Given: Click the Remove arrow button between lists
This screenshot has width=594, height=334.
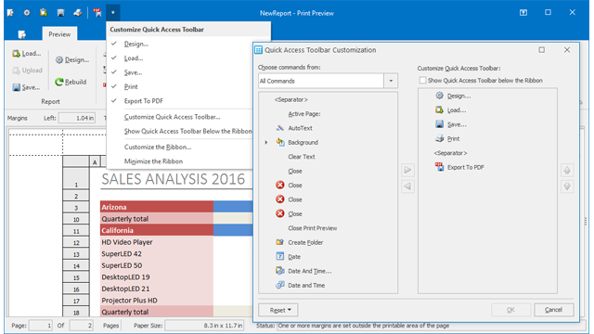Looking at the screenshot, I should [407, 186].
